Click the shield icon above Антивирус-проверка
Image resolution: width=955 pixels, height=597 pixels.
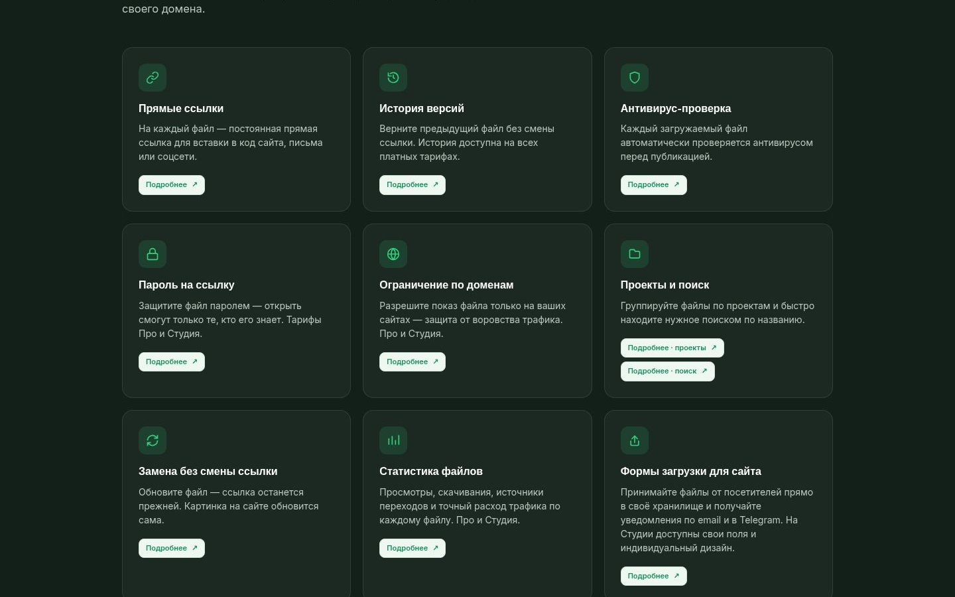pos(635,78)
